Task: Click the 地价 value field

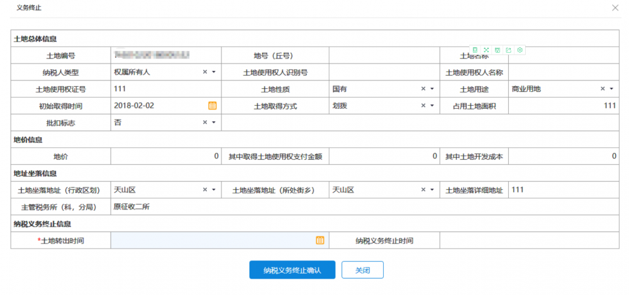Action: [165, 156]
